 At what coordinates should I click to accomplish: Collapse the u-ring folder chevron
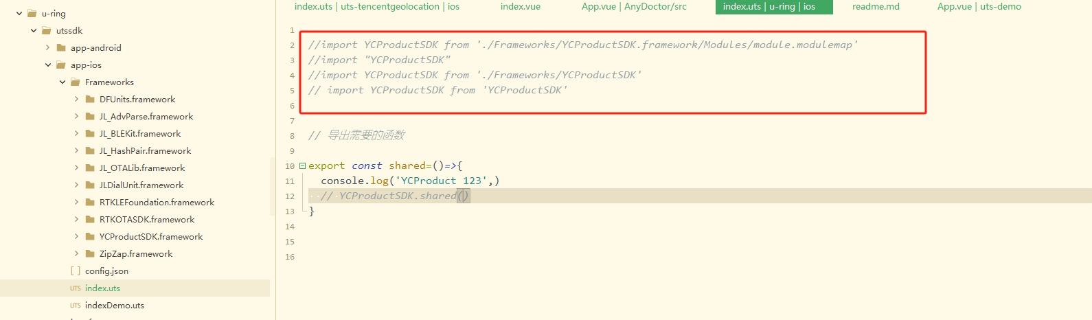19,13
